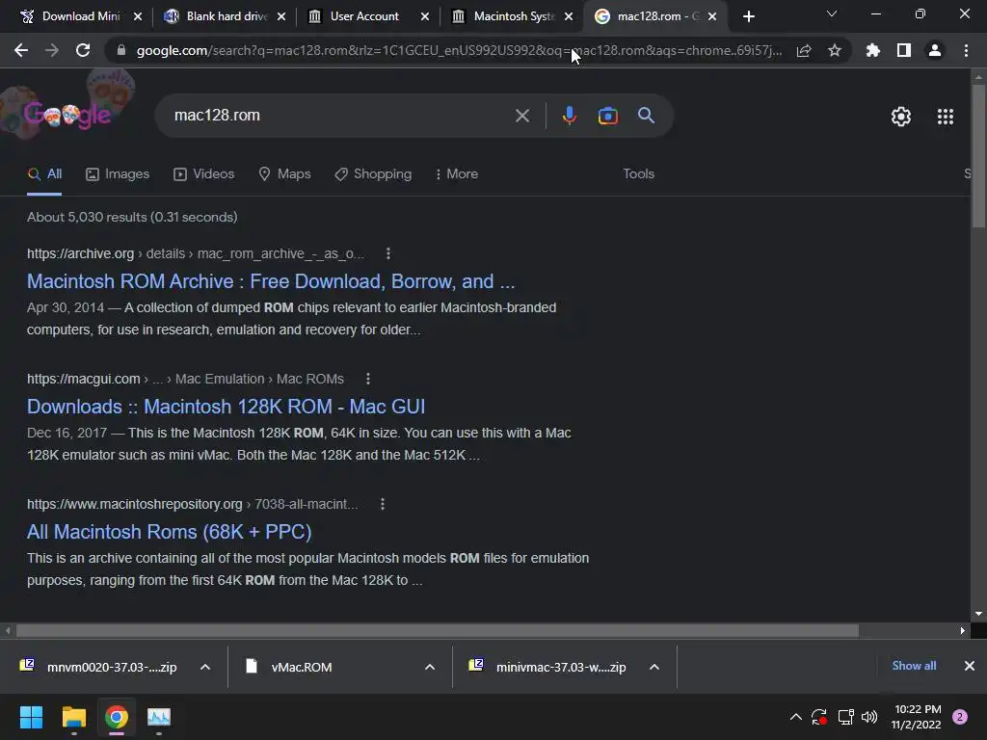Open the network tray icon
The width and height of the screenshot is (987, 740).
845,717
